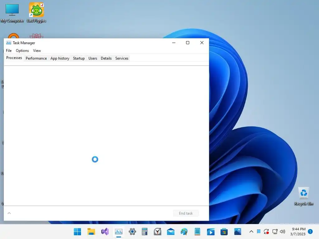Open File Explorer from the taskbar
Image resolution: width=319 pixels, height=239 pixels.
coord(91,232)
